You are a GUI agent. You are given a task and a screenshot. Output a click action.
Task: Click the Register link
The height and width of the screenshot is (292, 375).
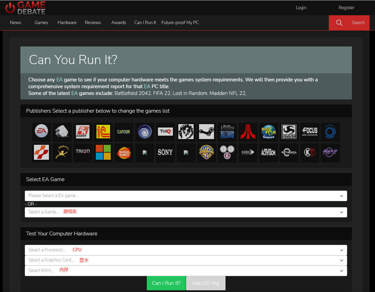tap(346, 8)
